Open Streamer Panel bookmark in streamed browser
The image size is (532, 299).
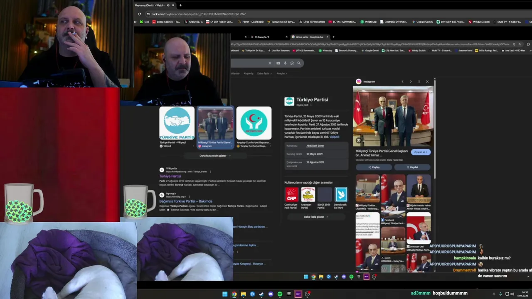pyautogui.click(x=463, y=51)
